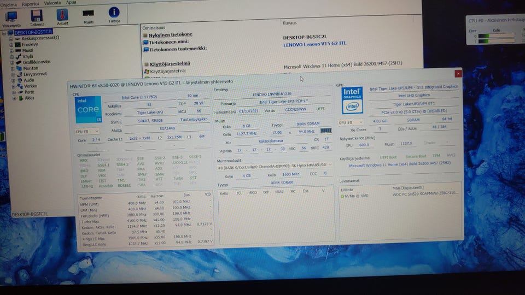Click the green NVMe drive status icon
The image size is (525, 295).
coord(342,196)
